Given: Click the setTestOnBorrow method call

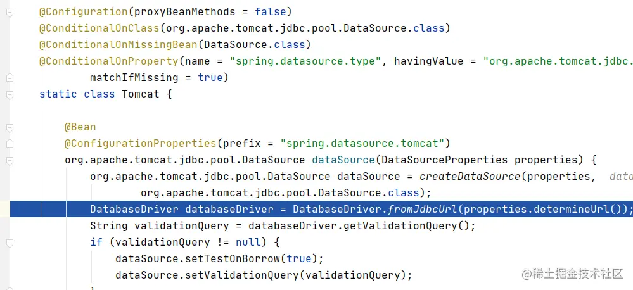Looking at the screenshot, I should click(232, 258).
